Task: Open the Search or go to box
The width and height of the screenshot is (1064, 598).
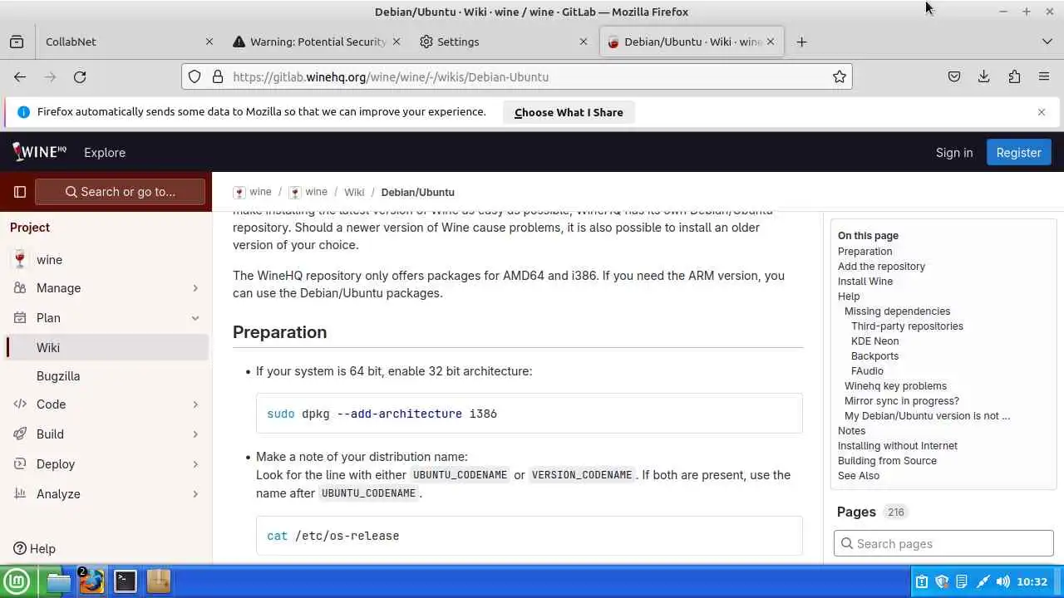Action: [120, 192]
